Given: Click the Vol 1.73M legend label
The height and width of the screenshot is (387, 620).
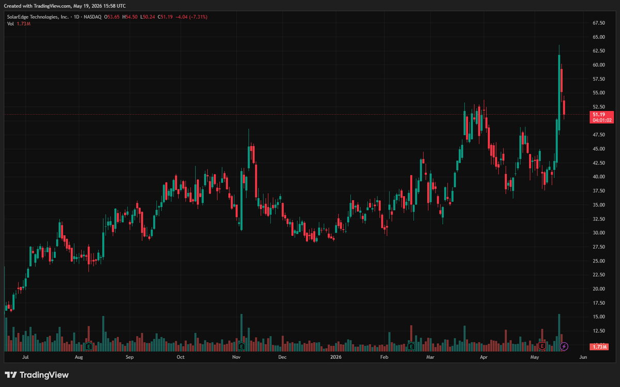Looking at the screenshot, I should click(19, 24).
